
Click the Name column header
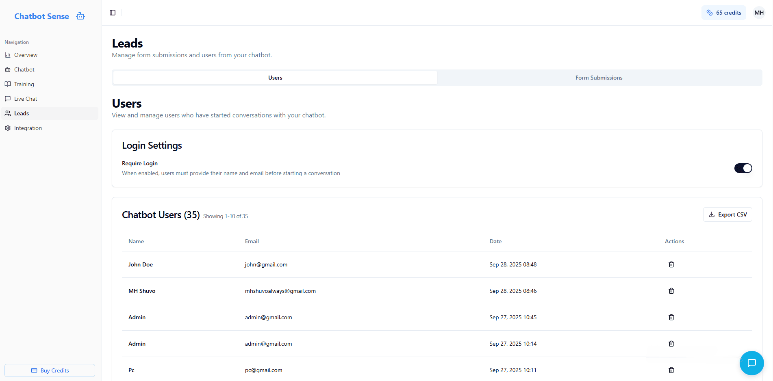[136, 241]
